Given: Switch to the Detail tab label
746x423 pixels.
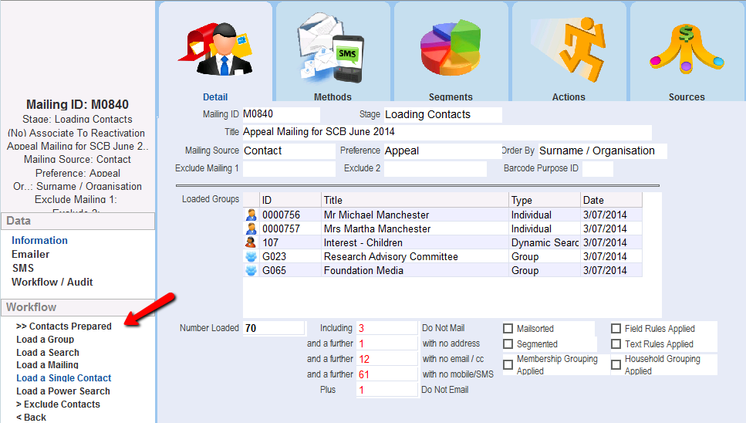Looking at the screenshot, I should (x=215, y=97).
